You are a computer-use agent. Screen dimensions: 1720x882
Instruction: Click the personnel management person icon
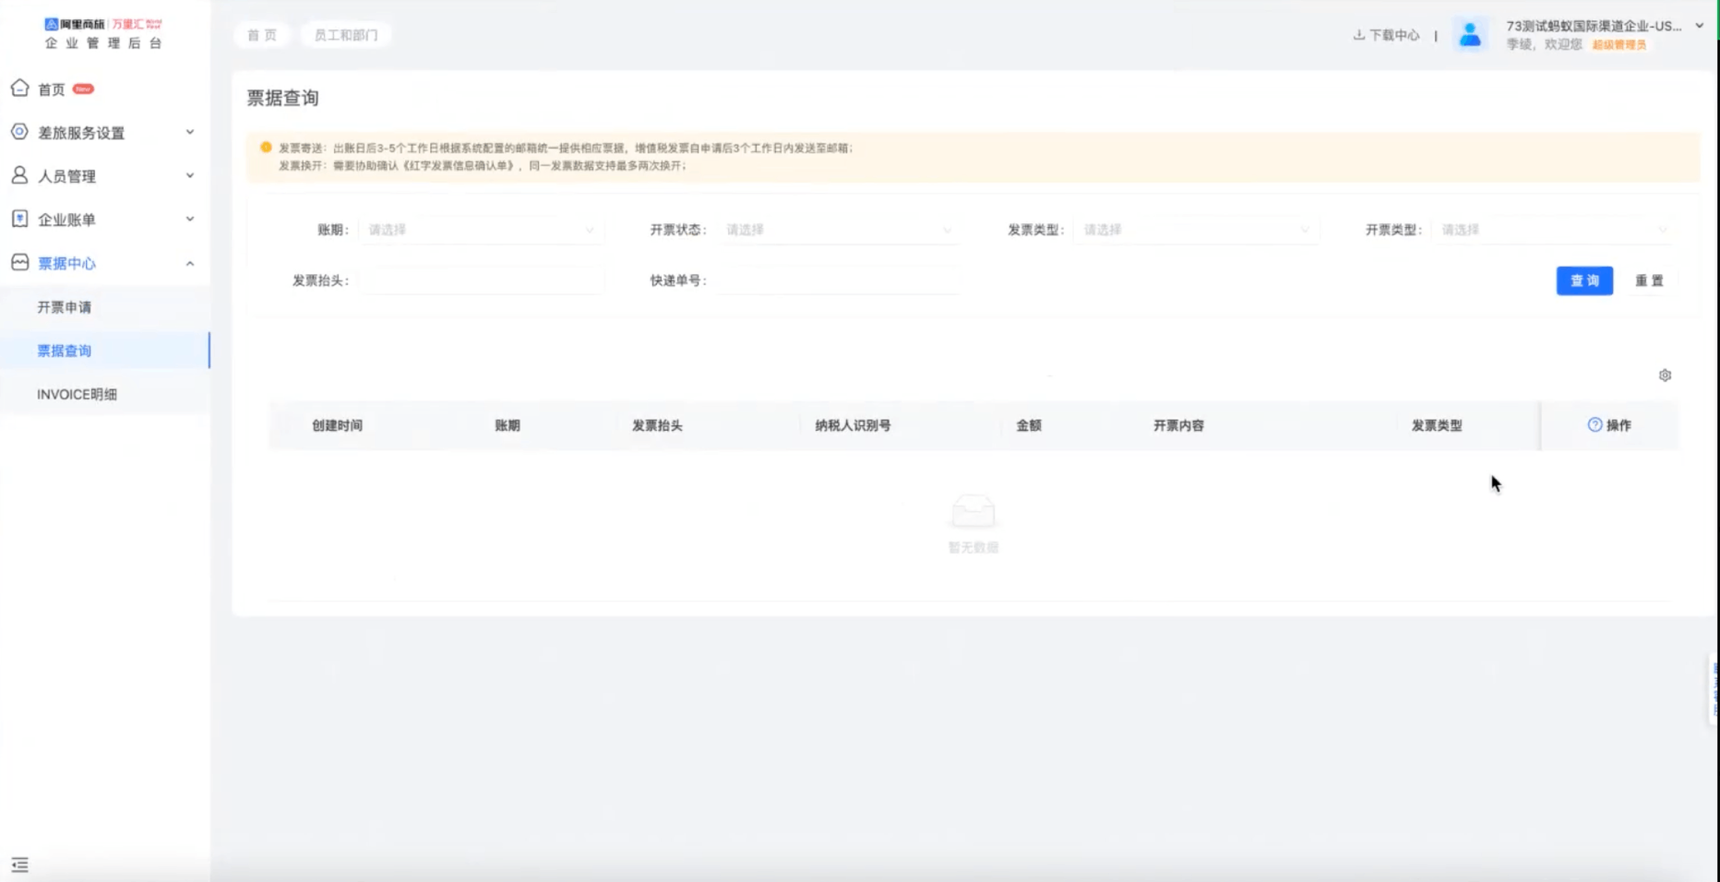coord(19,175)
